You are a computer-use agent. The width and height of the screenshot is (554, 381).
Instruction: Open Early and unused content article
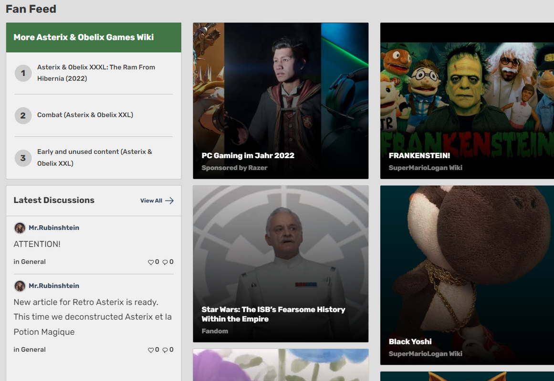tap(94, 157)
